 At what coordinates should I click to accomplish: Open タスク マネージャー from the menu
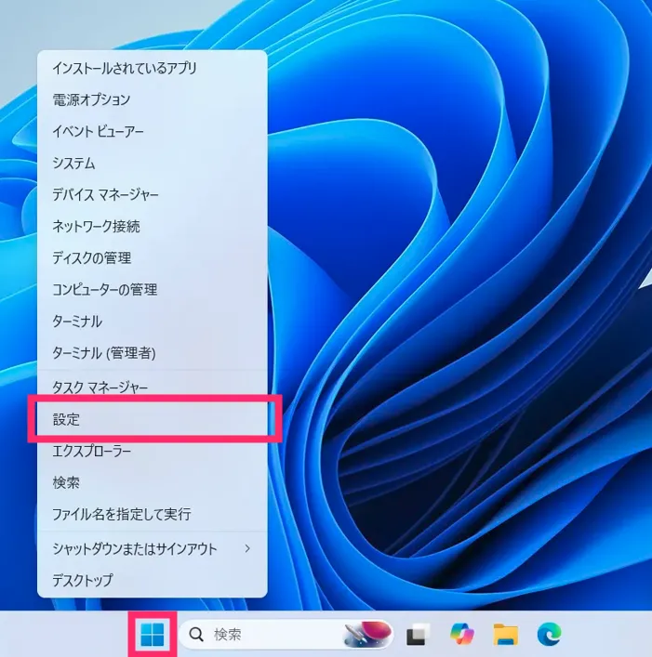100,386
